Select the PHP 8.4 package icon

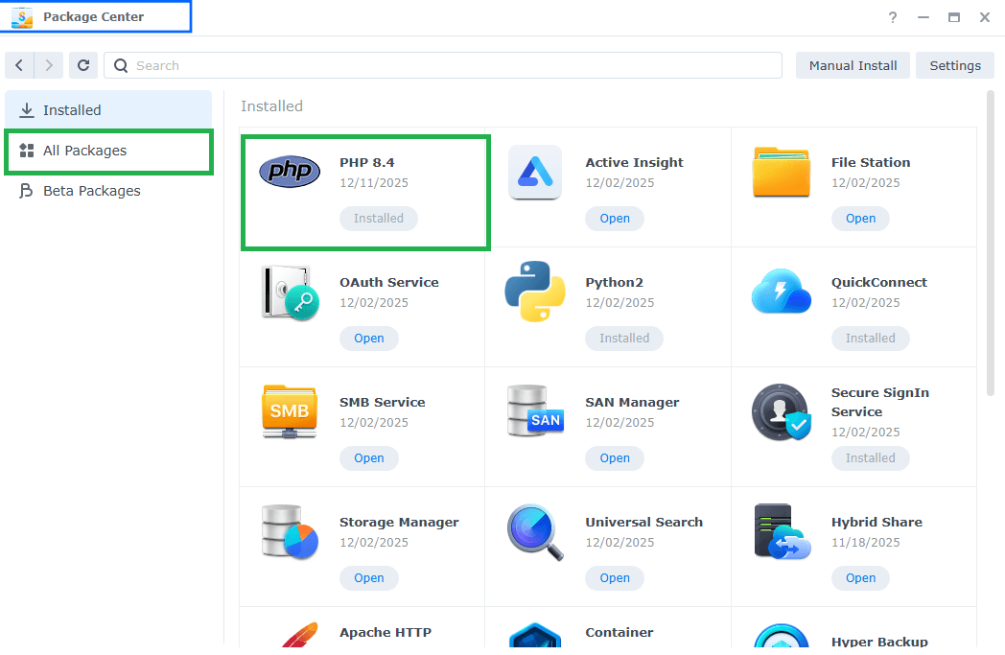tap(289, 172)
